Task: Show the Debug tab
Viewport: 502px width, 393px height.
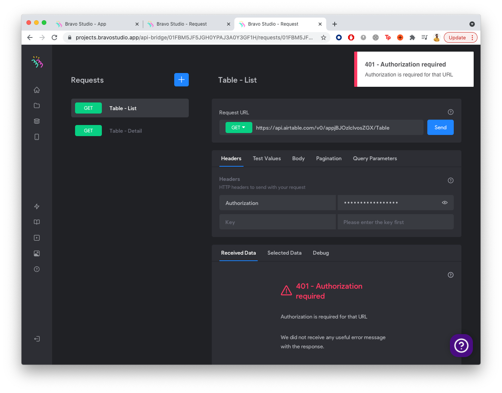Action: (321, 253)
